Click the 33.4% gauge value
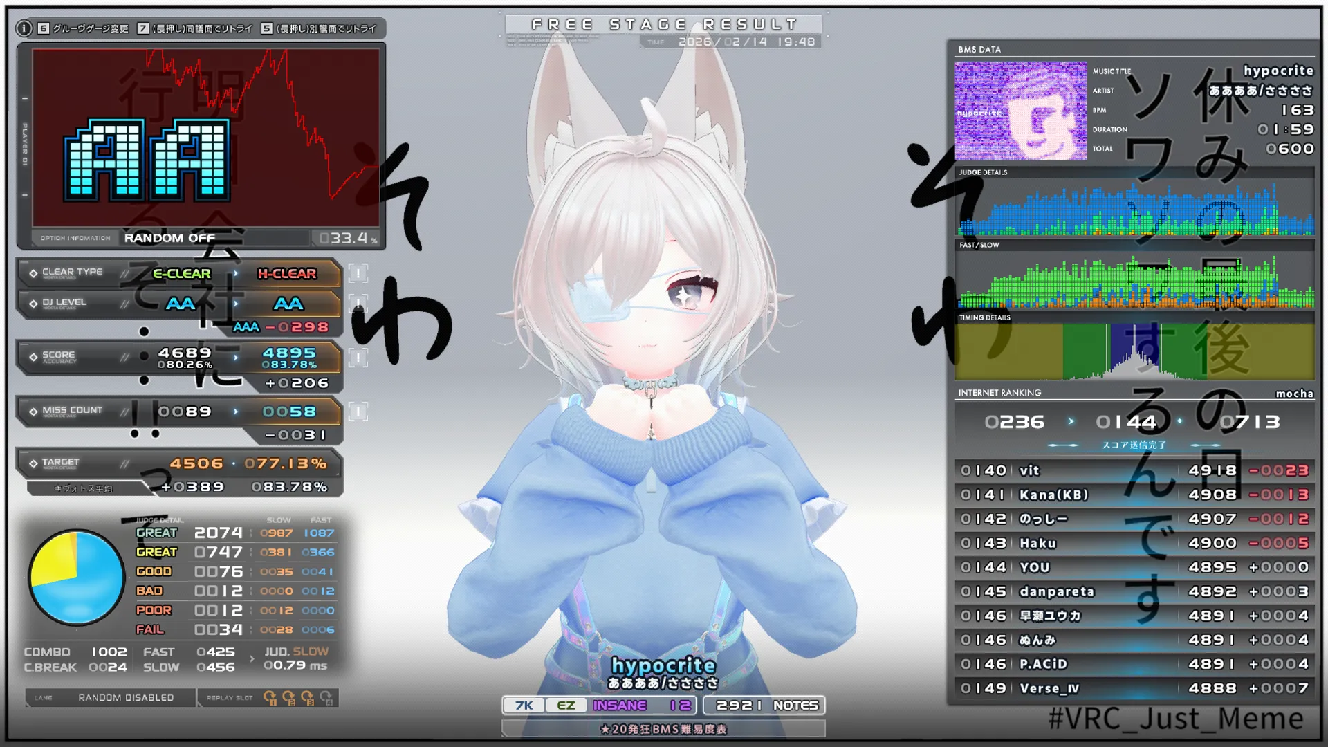Image resolution: width=1328 pixels, height=747 pixels. click(349, 238)
